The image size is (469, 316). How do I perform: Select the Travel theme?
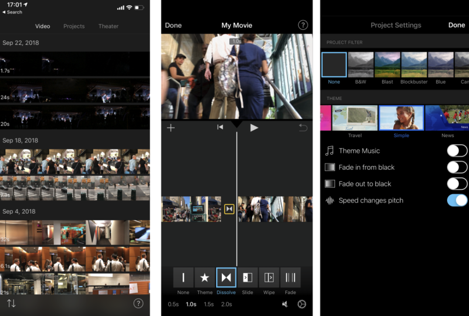click(x=355, y=118)
